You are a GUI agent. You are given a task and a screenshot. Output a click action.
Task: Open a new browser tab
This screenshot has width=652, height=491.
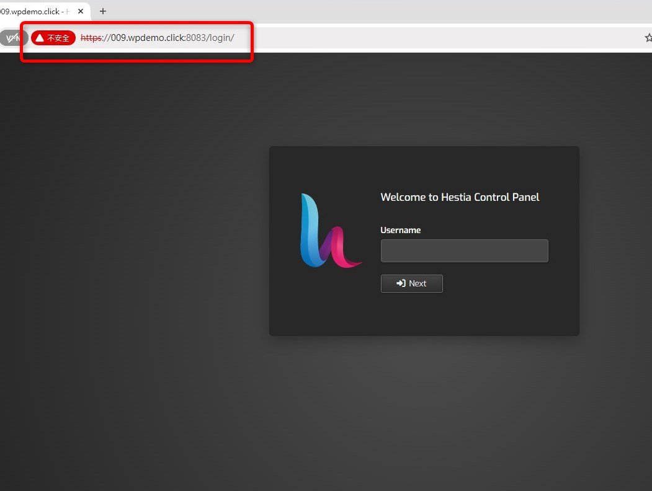click(103, 11)
